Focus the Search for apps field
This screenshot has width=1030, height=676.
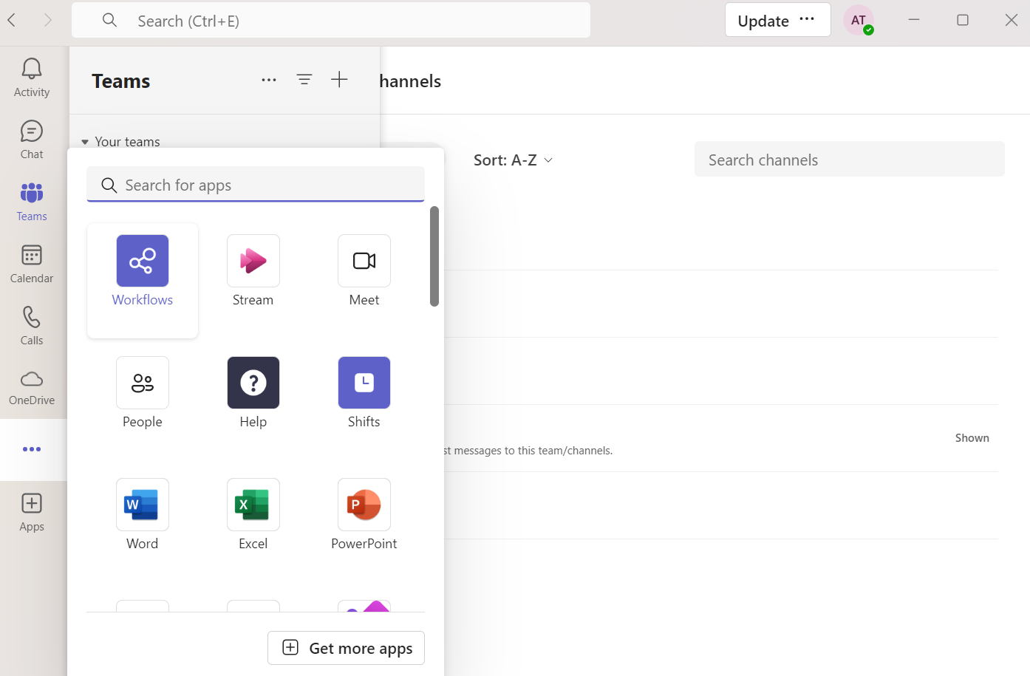click(256, 185)
